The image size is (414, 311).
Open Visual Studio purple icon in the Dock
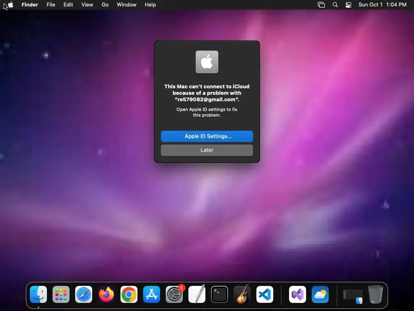298,294
